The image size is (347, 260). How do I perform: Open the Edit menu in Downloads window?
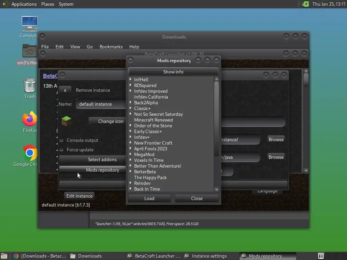tap(59, 47)
